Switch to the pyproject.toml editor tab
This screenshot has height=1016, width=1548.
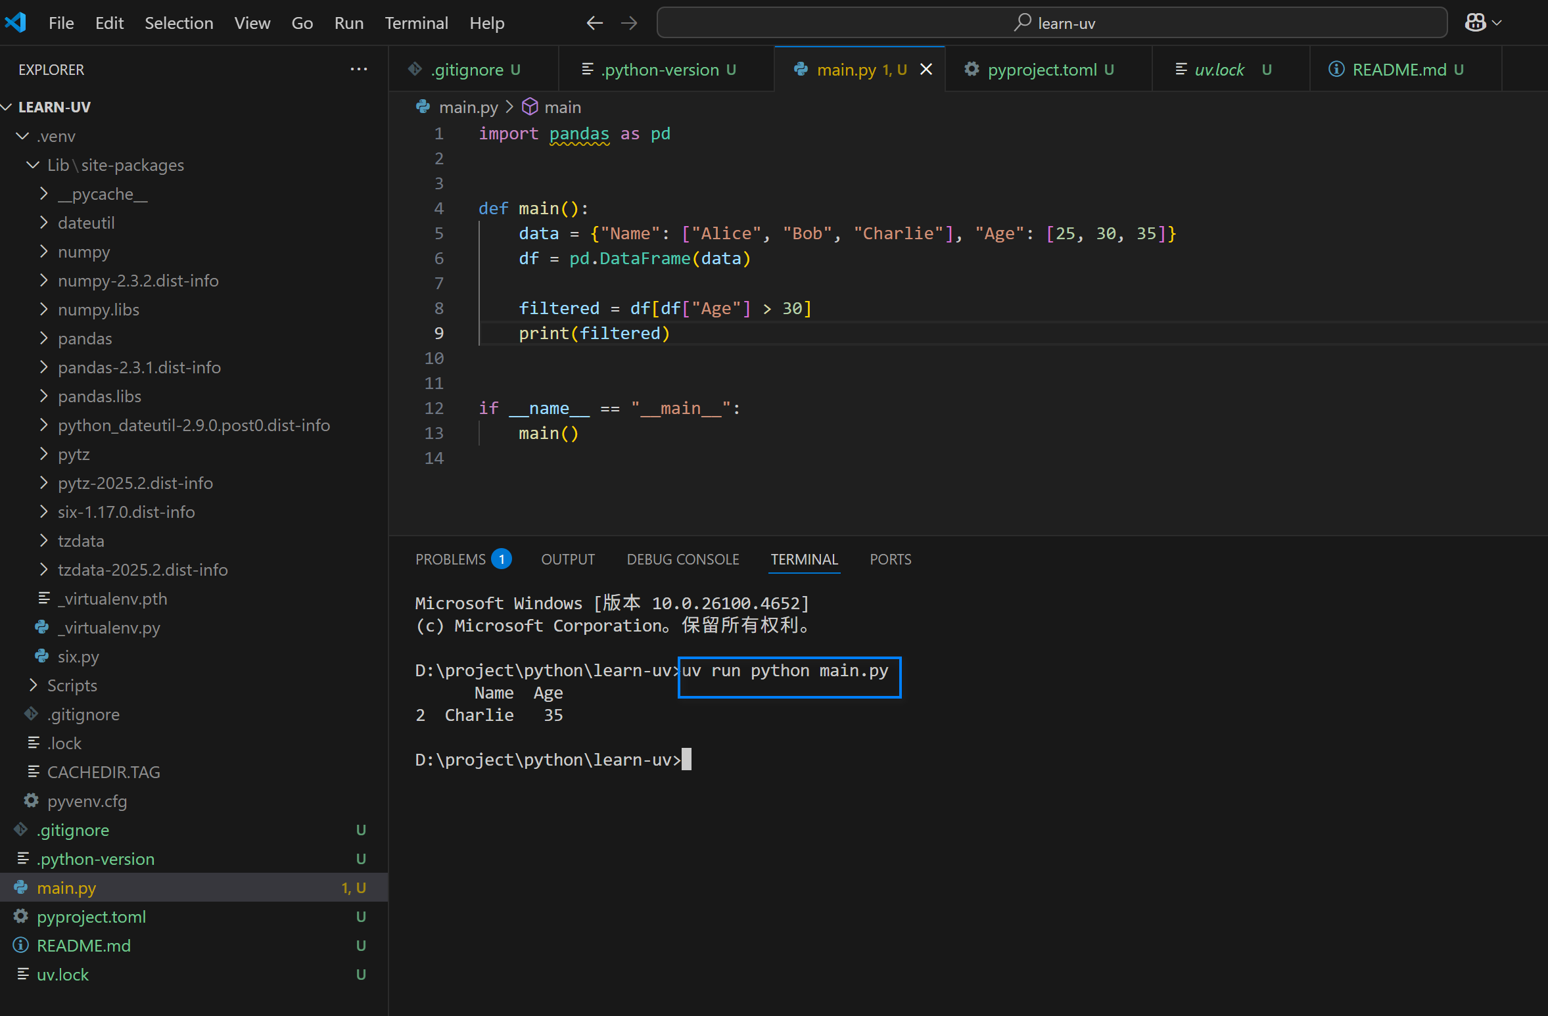pos(1048,69)
